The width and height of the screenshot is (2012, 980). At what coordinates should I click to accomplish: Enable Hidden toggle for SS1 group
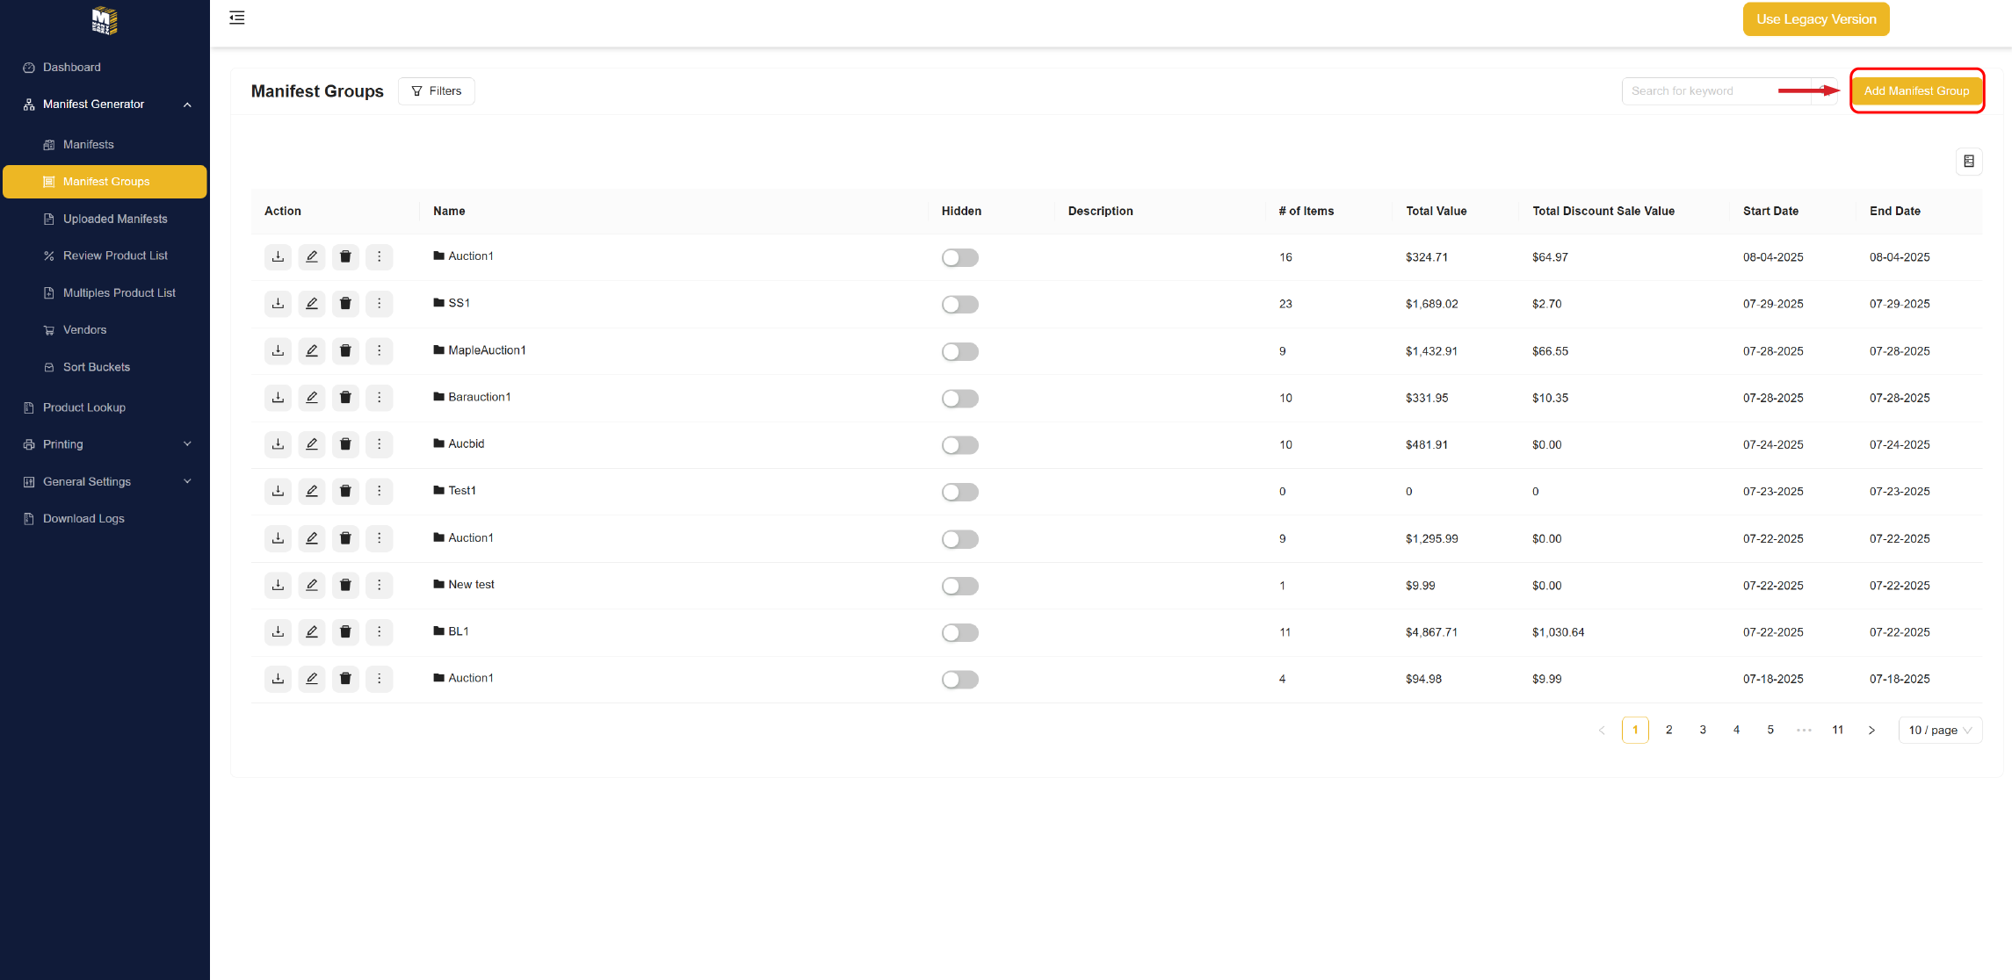[x=959, y=305]
